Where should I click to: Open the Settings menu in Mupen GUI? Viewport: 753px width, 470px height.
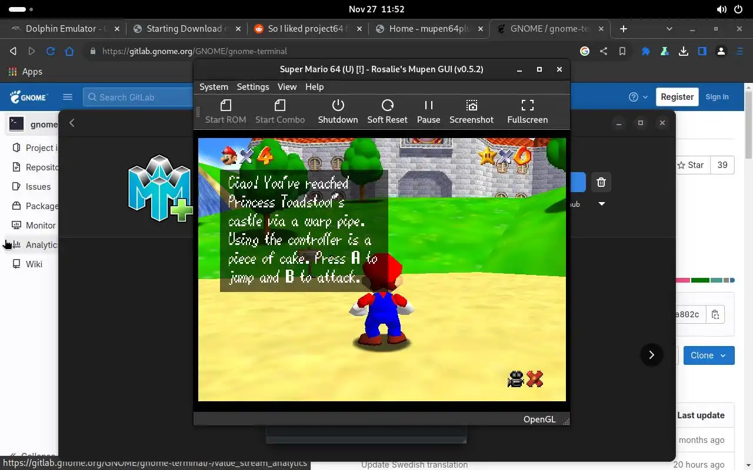point(253,86)
